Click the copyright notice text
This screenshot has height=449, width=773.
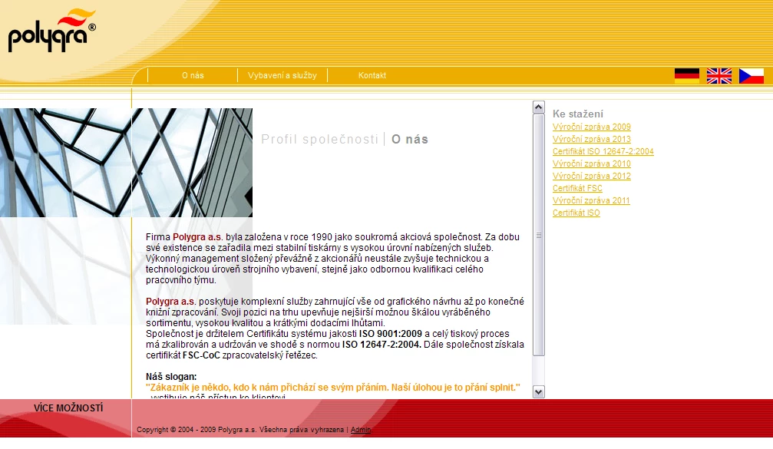240,430
